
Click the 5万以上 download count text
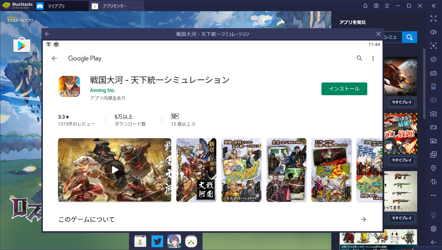(124, 117)
